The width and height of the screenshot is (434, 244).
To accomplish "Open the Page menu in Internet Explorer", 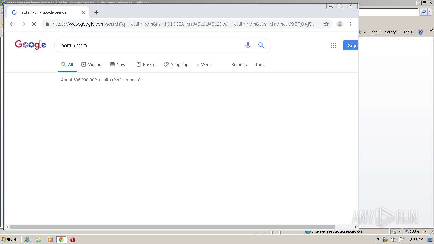I will click(x=375, y=32).
